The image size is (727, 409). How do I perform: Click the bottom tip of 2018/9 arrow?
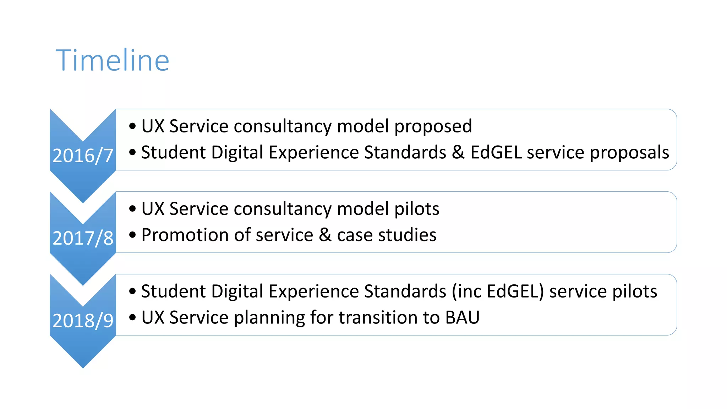click(83, 365)
